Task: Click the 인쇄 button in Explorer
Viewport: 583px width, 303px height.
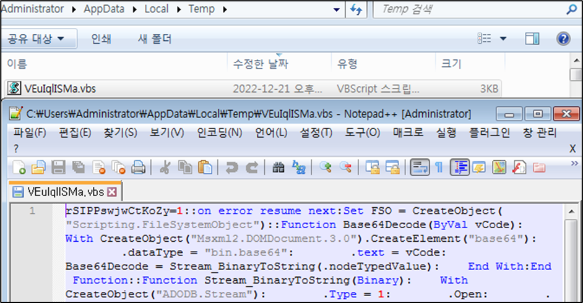Action: (x=101, y=38)
